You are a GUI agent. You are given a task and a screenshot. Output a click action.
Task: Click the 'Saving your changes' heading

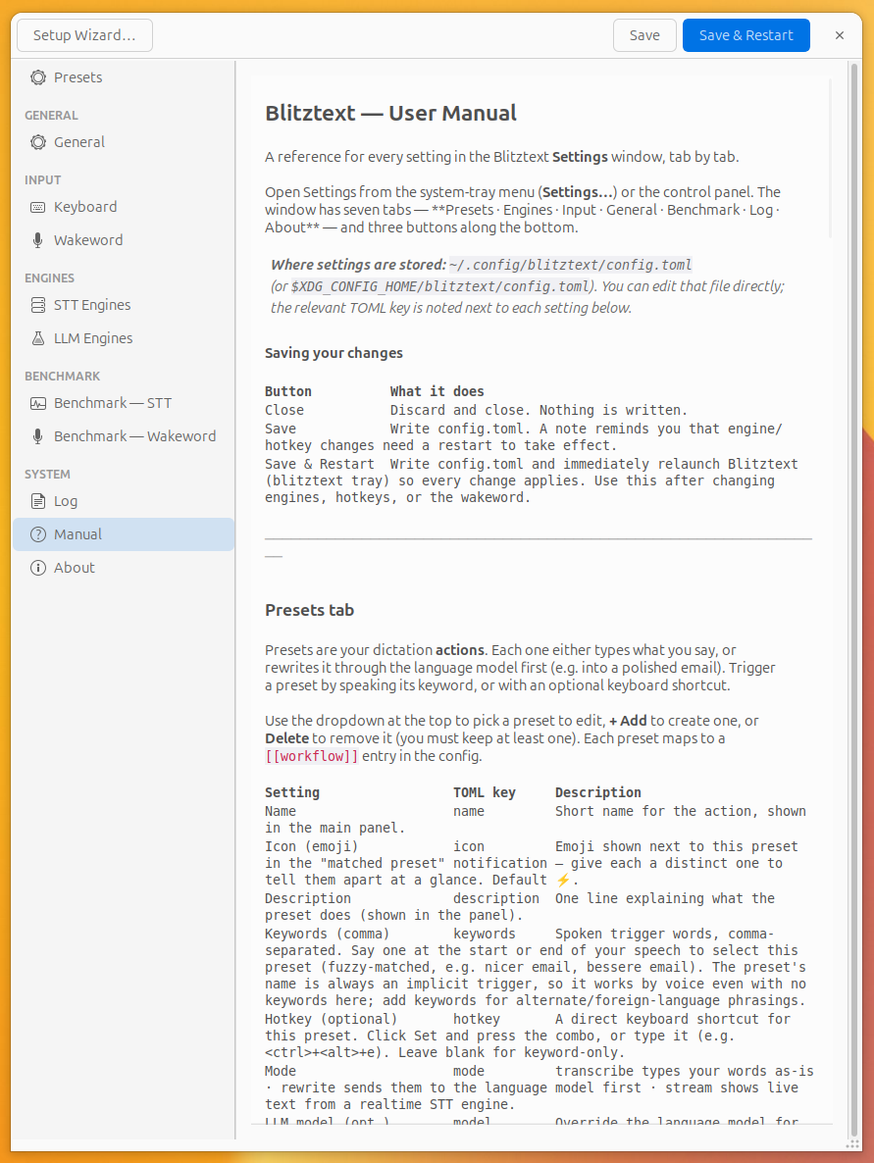point(334,353)
